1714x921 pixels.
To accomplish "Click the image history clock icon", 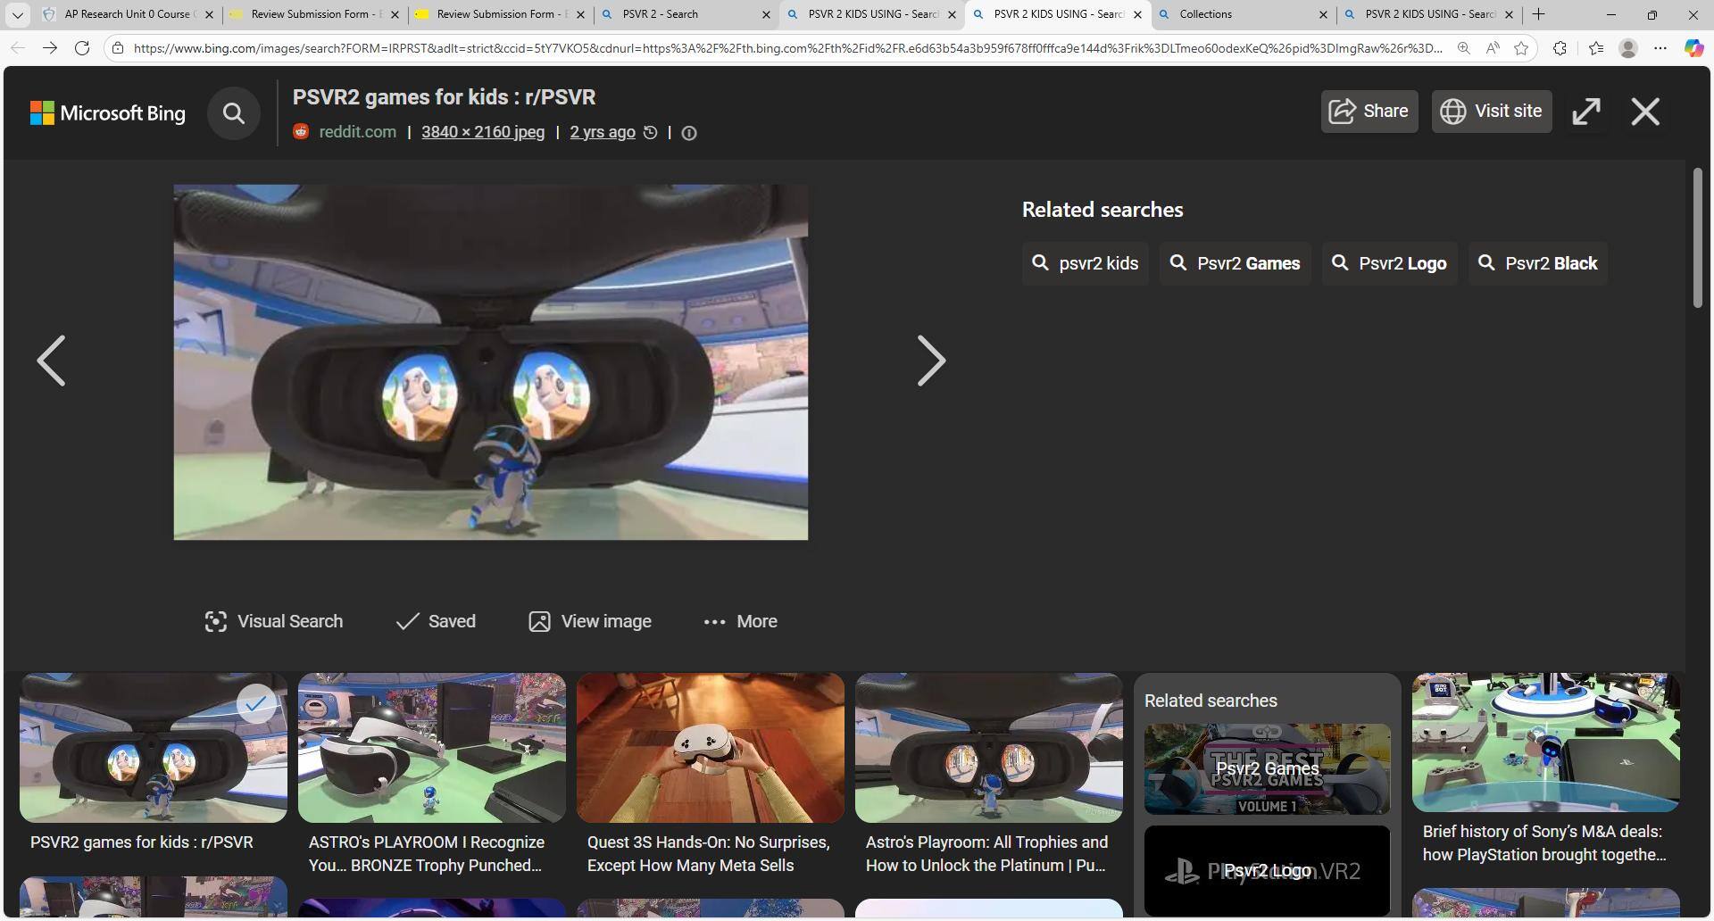I will coord(651,133).
